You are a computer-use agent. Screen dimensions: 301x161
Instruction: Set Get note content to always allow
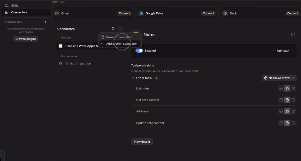coord(281,100)
